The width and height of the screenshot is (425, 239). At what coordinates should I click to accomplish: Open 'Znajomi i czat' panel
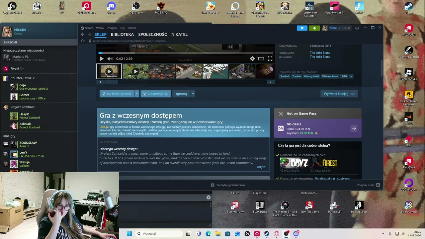click(x=368, y=185)
